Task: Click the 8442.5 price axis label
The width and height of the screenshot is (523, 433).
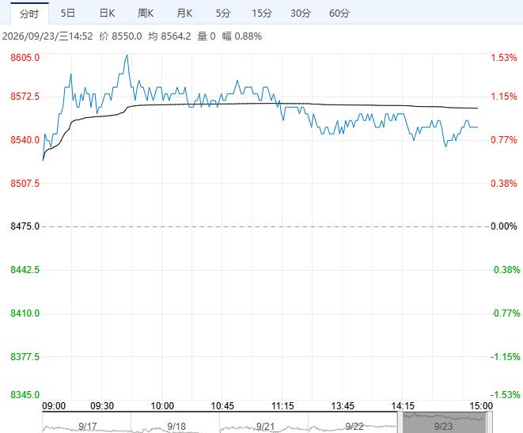Action: click(25, 270)
